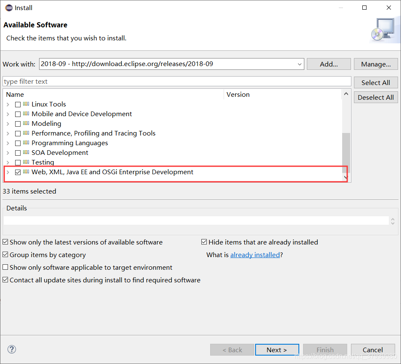Click the Deselect All button
The height and width of the screenshot is (364, 401).
pyautogui.click(x=376, y=97)
